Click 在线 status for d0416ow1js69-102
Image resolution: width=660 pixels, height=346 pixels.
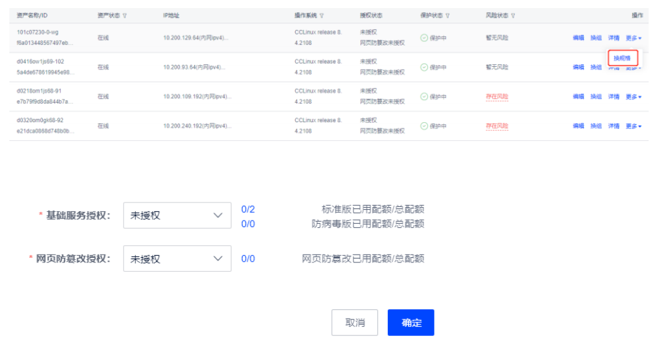pos(103,67)
